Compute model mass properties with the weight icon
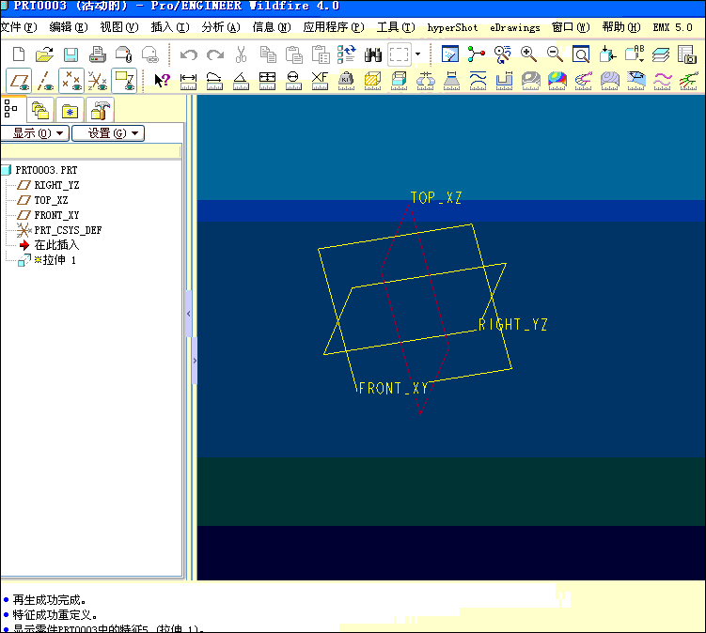The height and width of the screenshot is (633, 706). [346, 81]
